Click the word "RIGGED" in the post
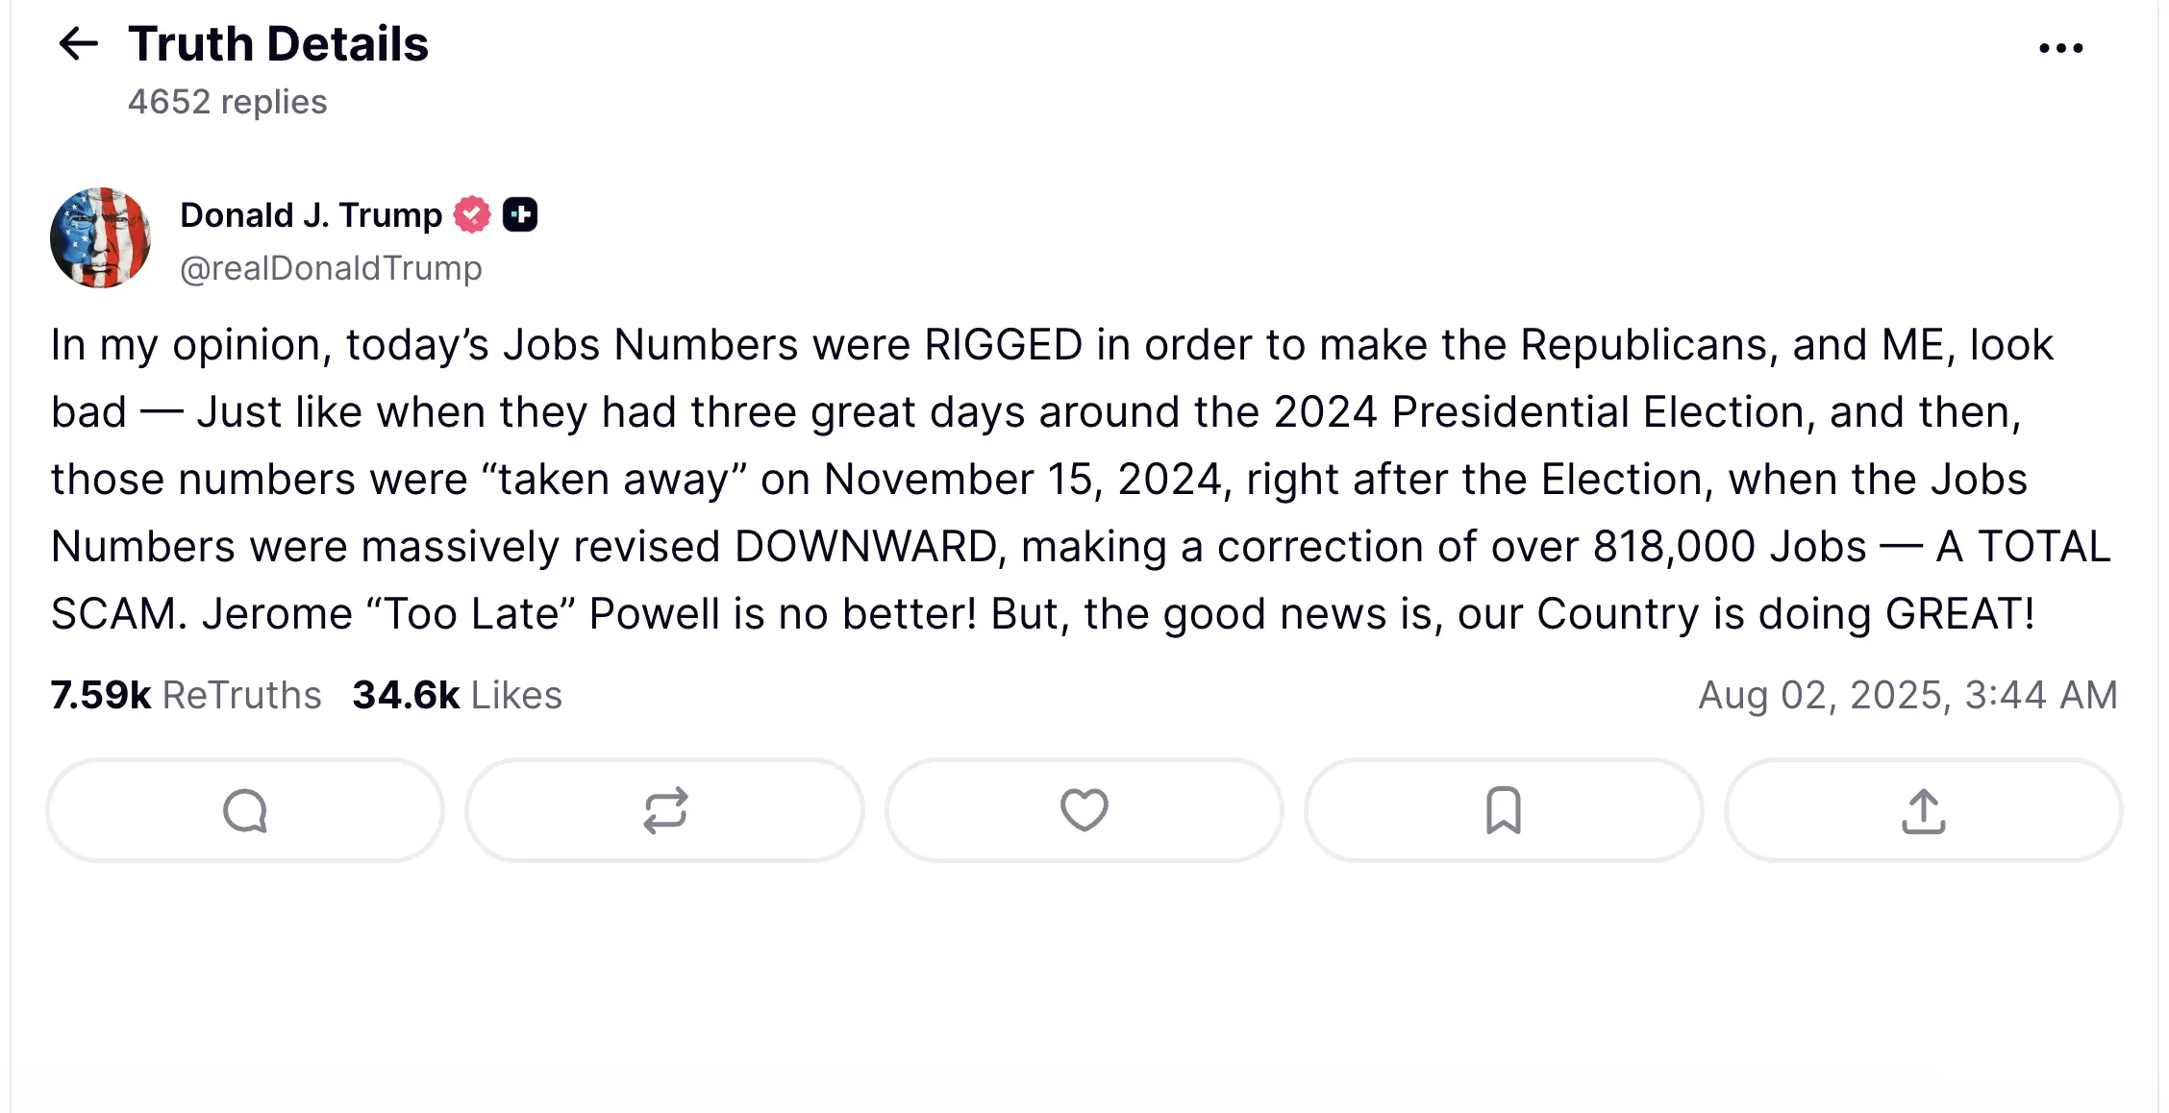Screen dimensions: 2169x1113 click(x=1004, y=344)
